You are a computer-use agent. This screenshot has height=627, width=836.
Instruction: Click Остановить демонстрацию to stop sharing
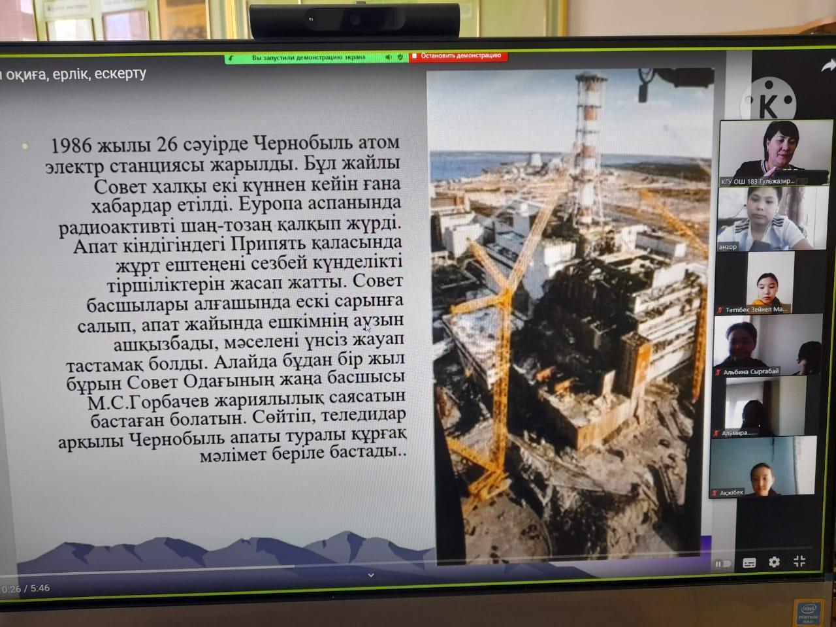[458, 56]
